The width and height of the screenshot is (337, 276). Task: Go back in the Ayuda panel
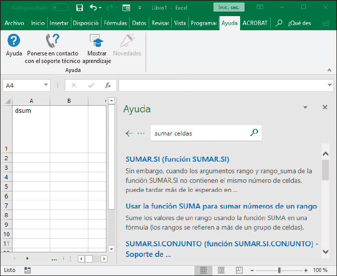click(130, 133)
